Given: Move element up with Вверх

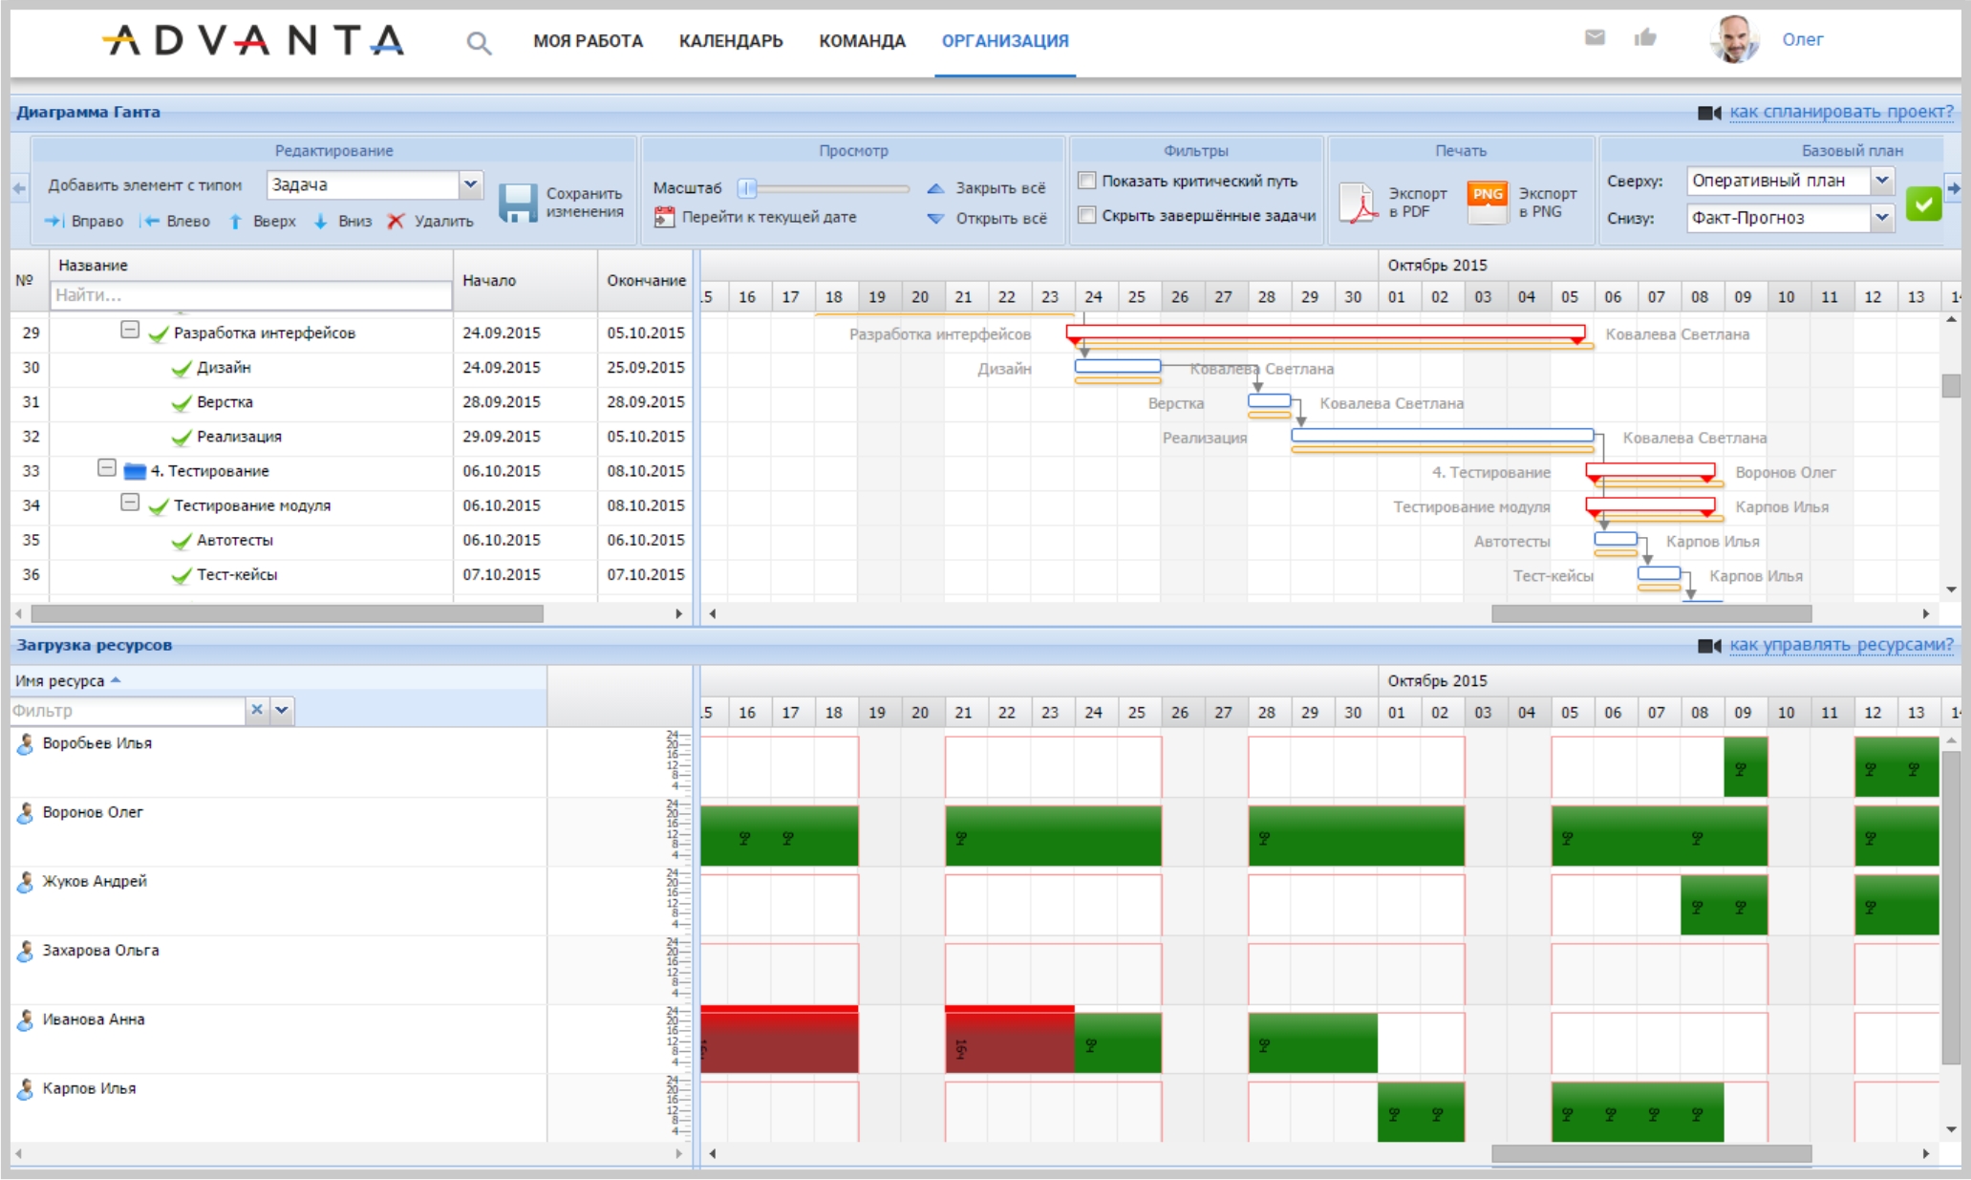Looking at the screenshot, I should pos(263,221).
